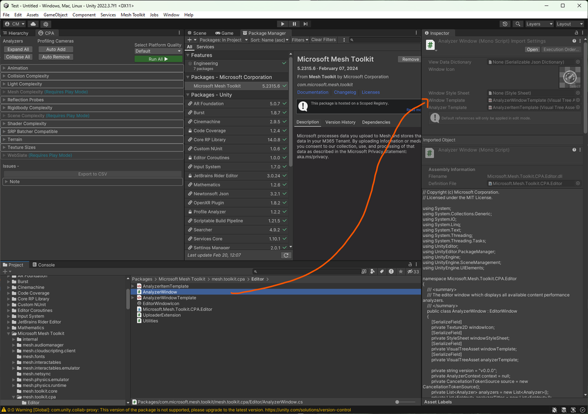The width and height of the screenshot is (588, 414).
Task: Click the global search magnifier icon
Action: pos(518,24)
